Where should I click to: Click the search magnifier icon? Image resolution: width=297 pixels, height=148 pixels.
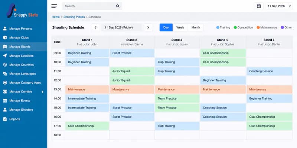[118, 6]
